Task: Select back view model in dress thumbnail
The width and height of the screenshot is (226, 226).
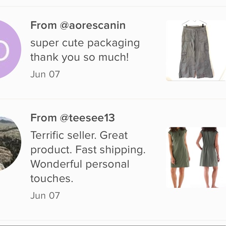Action: click(208, 157)
